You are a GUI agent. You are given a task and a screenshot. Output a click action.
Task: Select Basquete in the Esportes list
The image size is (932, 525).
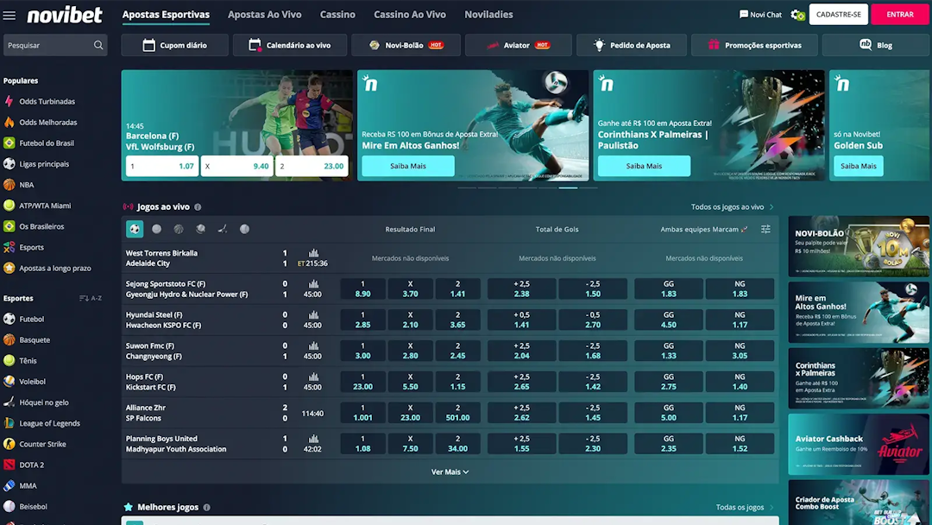(x=35, y=340)
